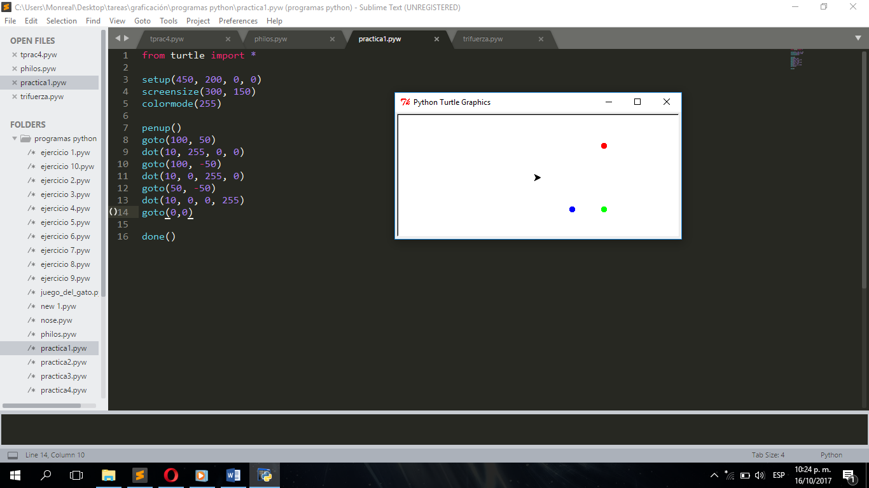
Task: Open the Wi-Fi network tray icon
Action: [730, 475]
